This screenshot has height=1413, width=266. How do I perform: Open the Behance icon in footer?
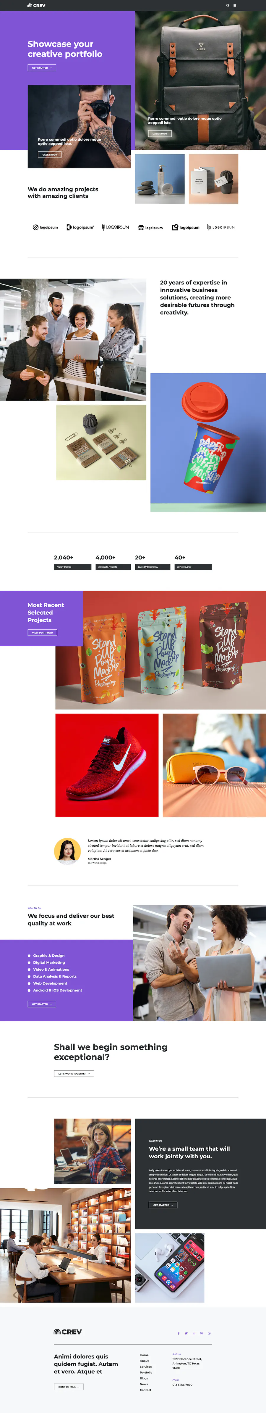(201, 1333)
